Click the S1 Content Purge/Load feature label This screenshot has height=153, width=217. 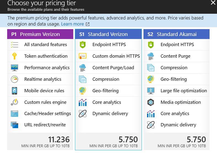pyautogui.click(x=113, y=68)
